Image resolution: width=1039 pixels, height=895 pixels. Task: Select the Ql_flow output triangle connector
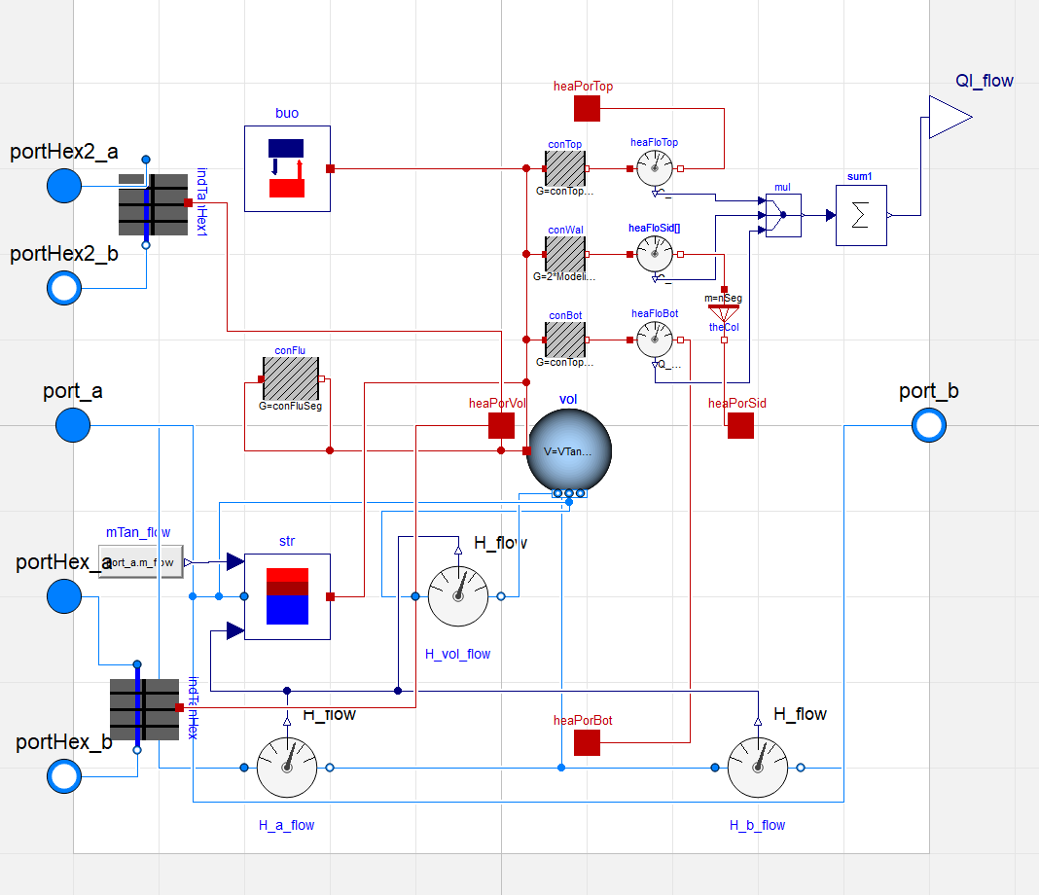(950, 118)
